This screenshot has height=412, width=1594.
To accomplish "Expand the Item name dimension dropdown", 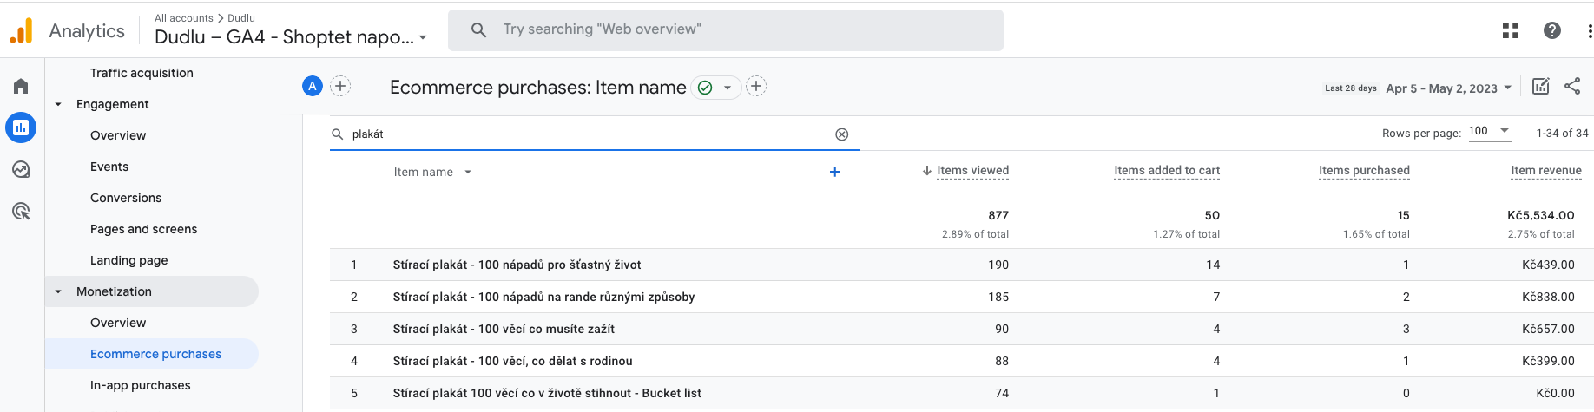I will point(468,172).
